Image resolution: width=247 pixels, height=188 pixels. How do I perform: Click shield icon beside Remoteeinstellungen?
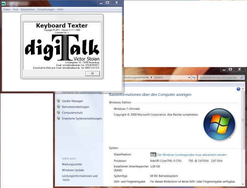tap(58, 107)
